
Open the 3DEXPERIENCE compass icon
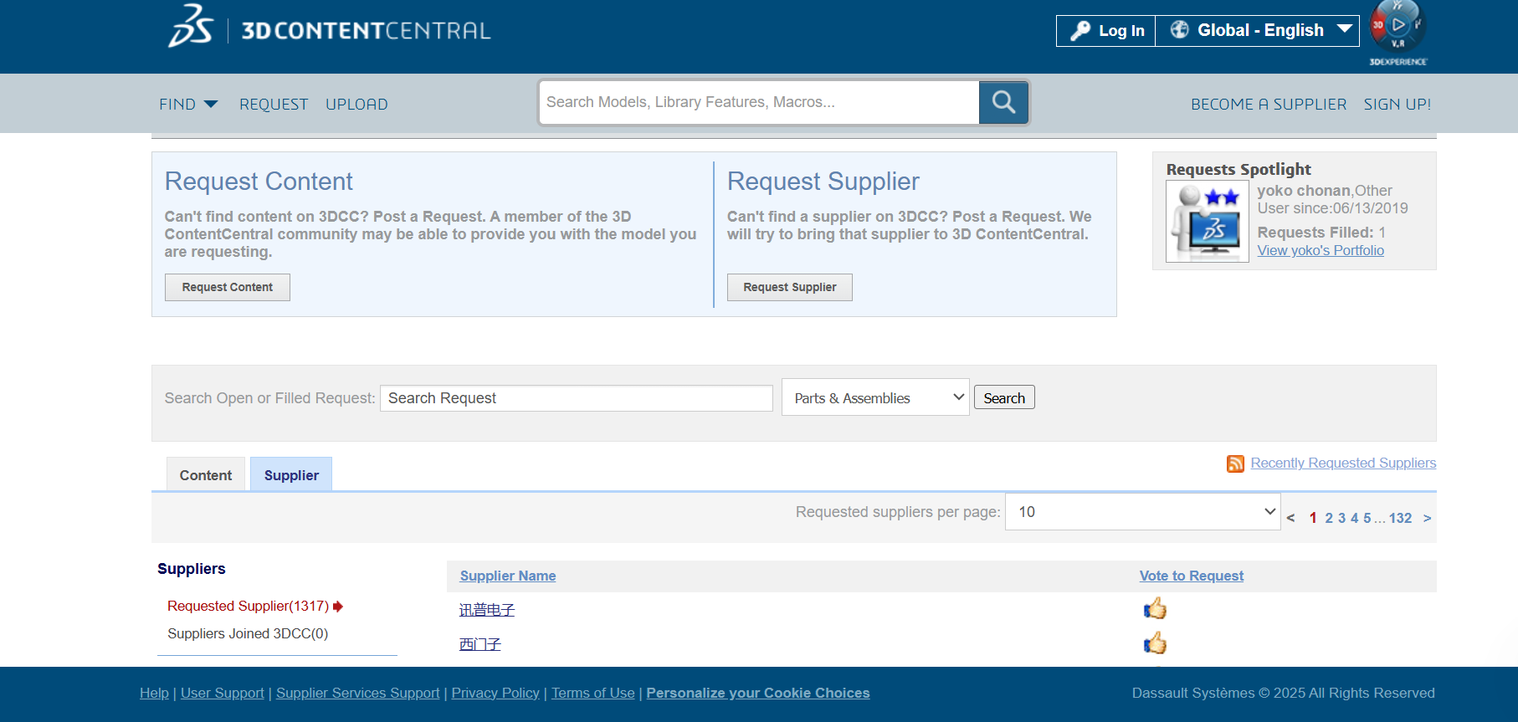coord(1397,33)
